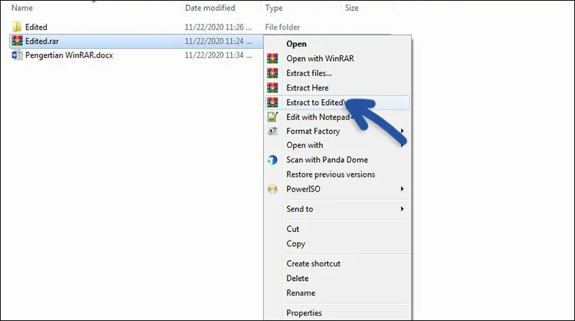Click the Edited.rar WinRAR archive icon
575x321 pixels.
click(x=17, y=41)
